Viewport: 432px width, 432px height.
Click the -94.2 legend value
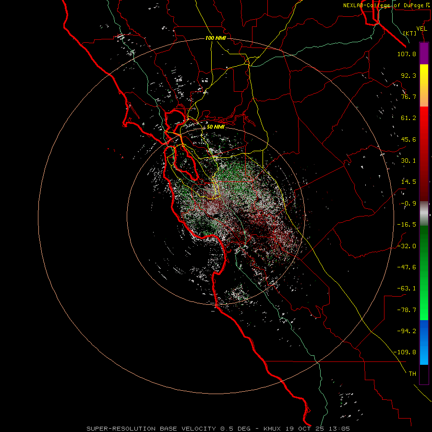pos(407,331)
